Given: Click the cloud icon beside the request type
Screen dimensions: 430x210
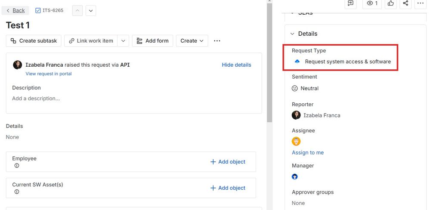Looking at the screenshot, I should tap(297, 62).
